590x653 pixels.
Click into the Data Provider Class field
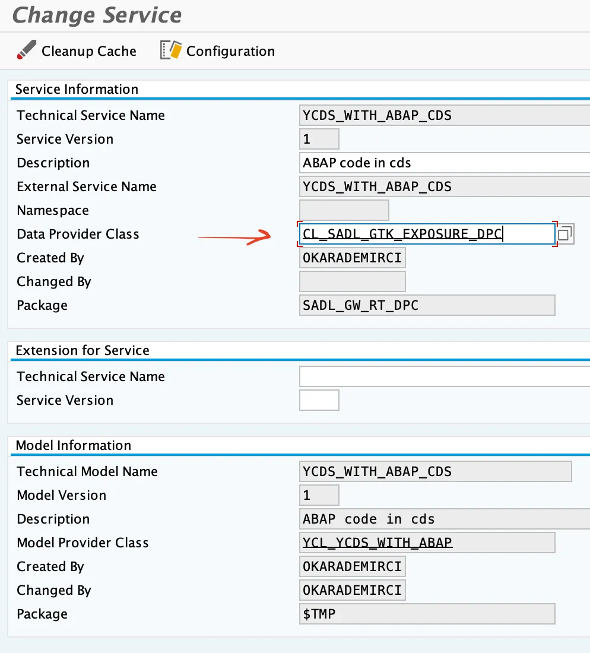426,234
